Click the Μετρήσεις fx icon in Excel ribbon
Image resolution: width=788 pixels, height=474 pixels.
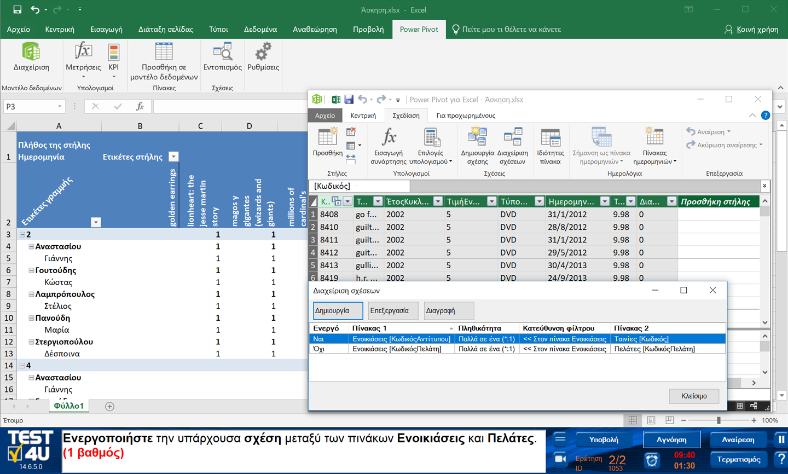83,51
